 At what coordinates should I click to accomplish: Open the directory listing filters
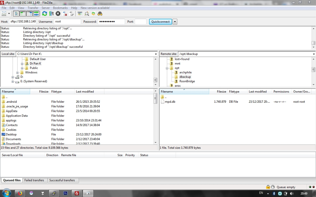(80, 13)
